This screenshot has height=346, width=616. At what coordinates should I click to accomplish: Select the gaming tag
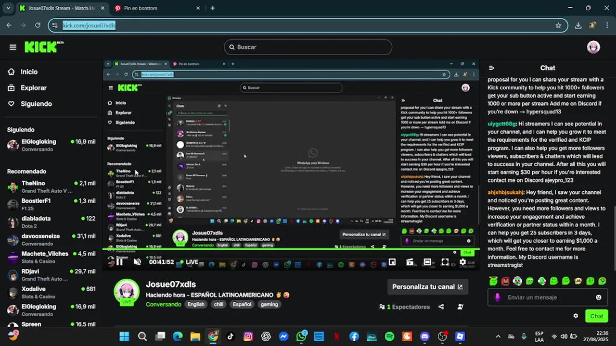269,304
